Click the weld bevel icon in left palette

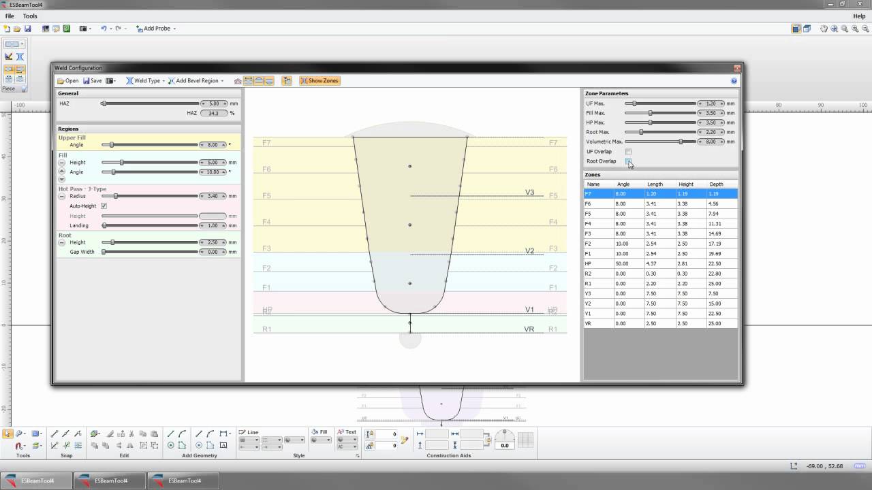coord(20,56)
